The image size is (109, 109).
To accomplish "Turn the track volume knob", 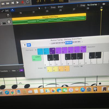I will point(9,22).
